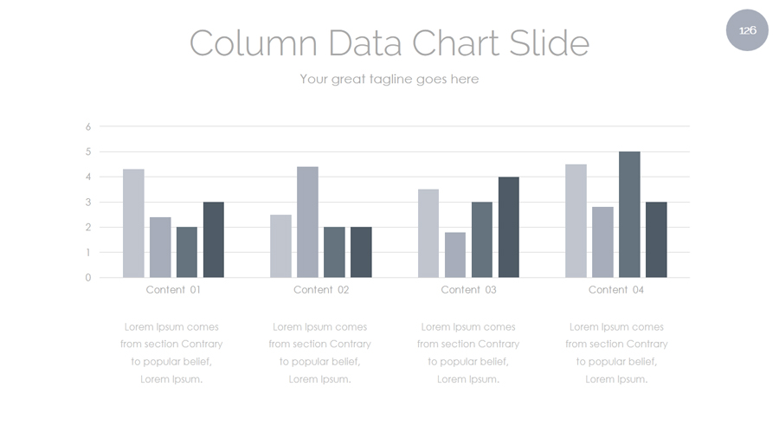Click the "Content 03" axis label
Image resolution: width=779 pixels, height=438 pixels.
pyautogui.click(x=468, y=290)
